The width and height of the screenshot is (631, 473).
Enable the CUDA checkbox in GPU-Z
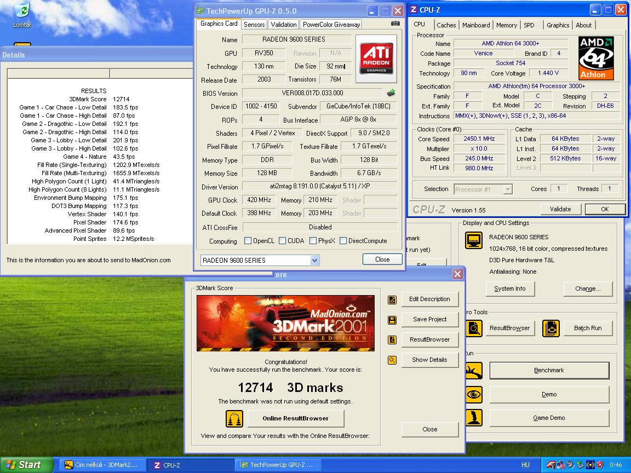[x=283, y=241]
